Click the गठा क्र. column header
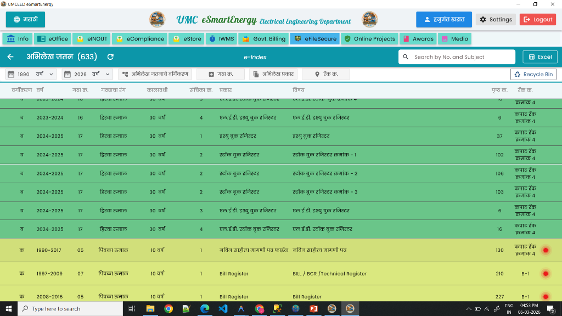The width and height of the screenshot is (562, 316). pos(80,90)
